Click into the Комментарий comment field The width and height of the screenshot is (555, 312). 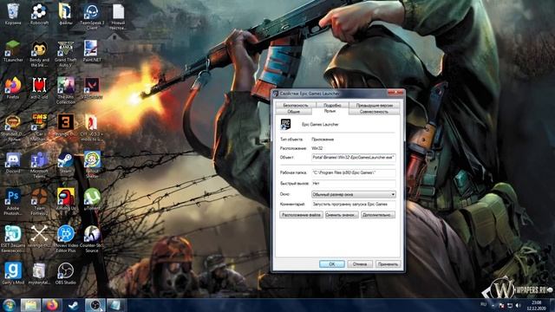pos(353,205)
